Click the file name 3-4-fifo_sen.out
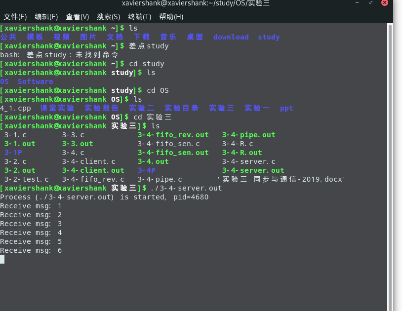 173,153
